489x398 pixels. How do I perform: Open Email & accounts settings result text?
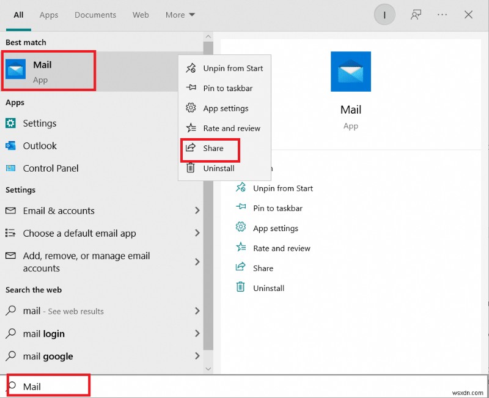coord(59,210)
